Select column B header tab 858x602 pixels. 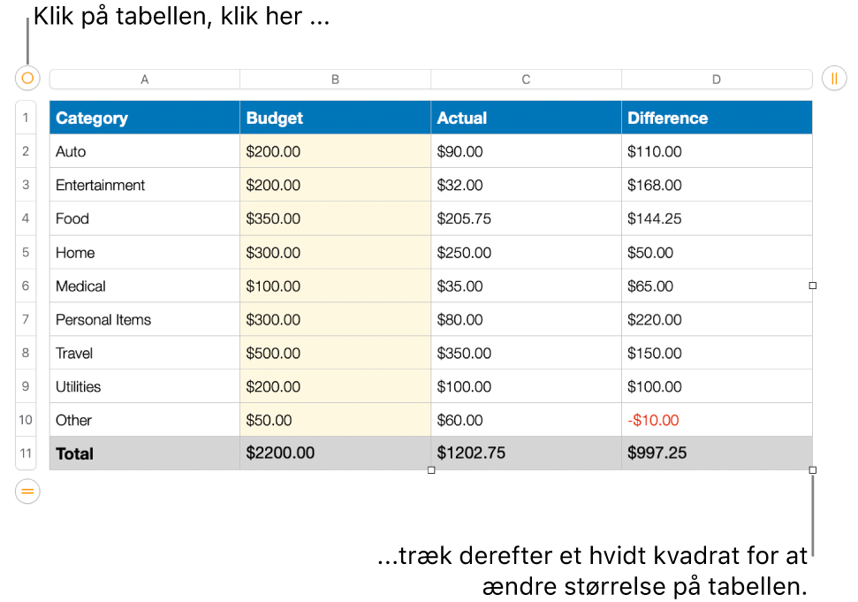(x=335, y=80)
